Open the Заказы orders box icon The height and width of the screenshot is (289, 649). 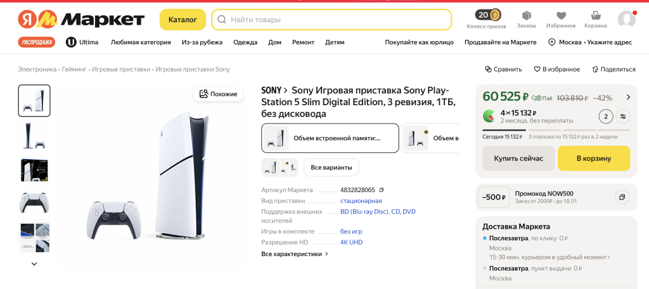(526, 16)
